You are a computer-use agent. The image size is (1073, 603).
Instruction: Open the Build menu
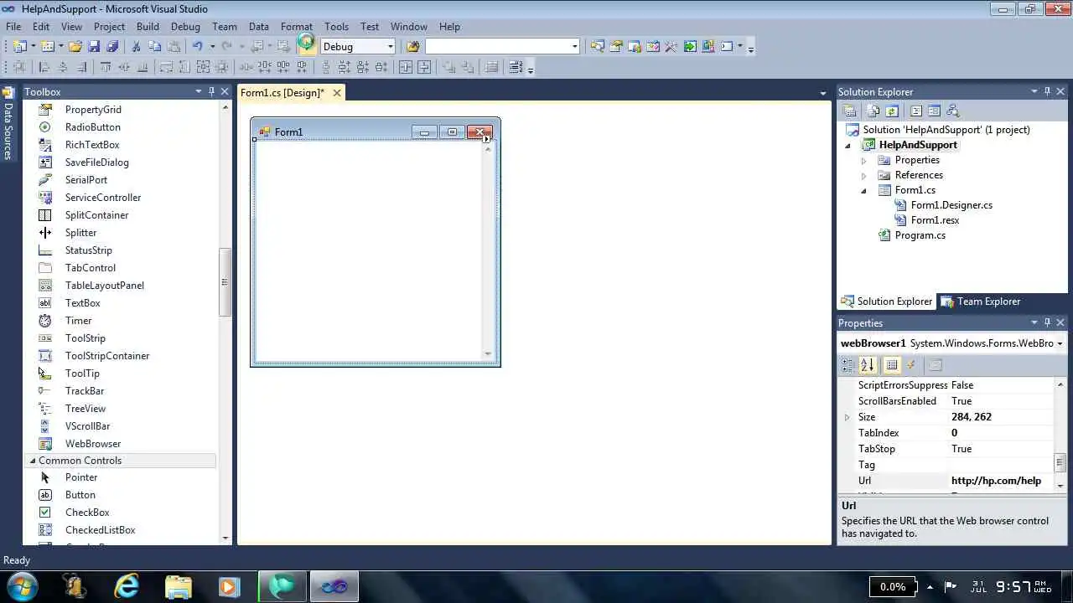point(148,26)
